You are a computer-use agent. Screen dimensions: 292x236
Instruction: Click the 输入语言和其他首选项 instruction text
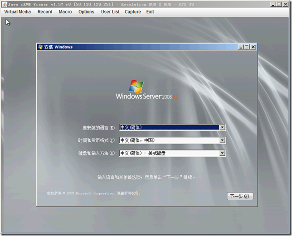tap(146, 177)
